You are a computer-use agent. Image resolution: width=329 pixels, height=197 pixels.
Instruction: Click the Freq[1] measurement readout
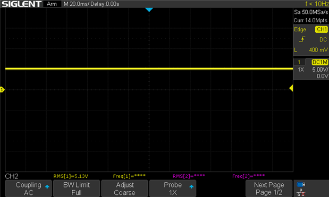click(129, 176)
